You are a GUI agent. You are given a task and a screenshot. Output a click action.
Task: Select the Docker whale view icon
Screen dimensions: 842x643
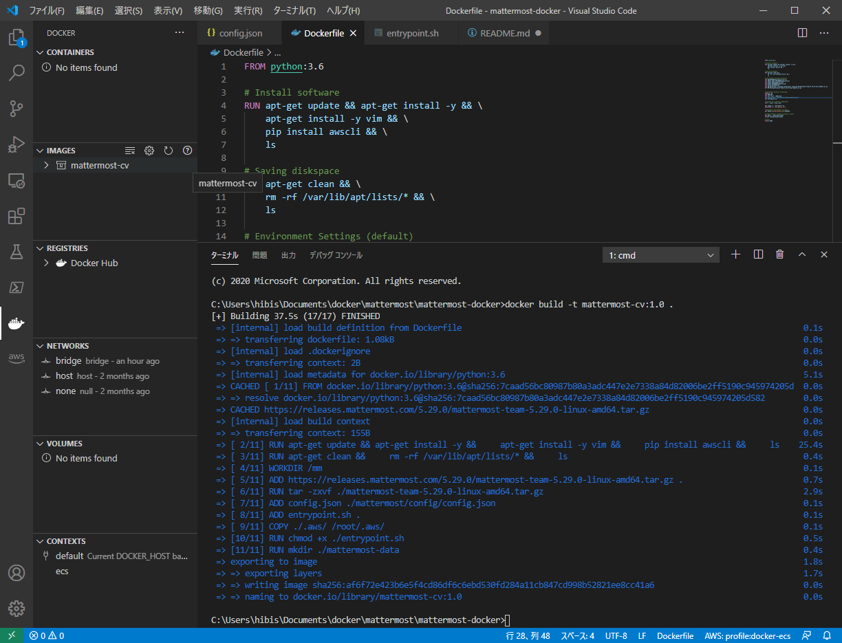pyautogui.click(x=17, y=323)
